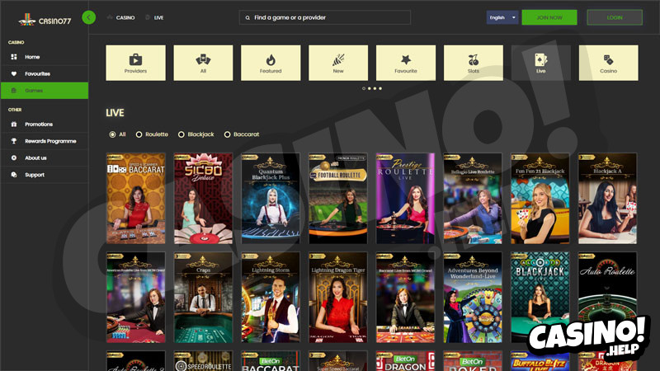Open the Casino dice category tile
660x371 pixels.
(x=608, y=63)
